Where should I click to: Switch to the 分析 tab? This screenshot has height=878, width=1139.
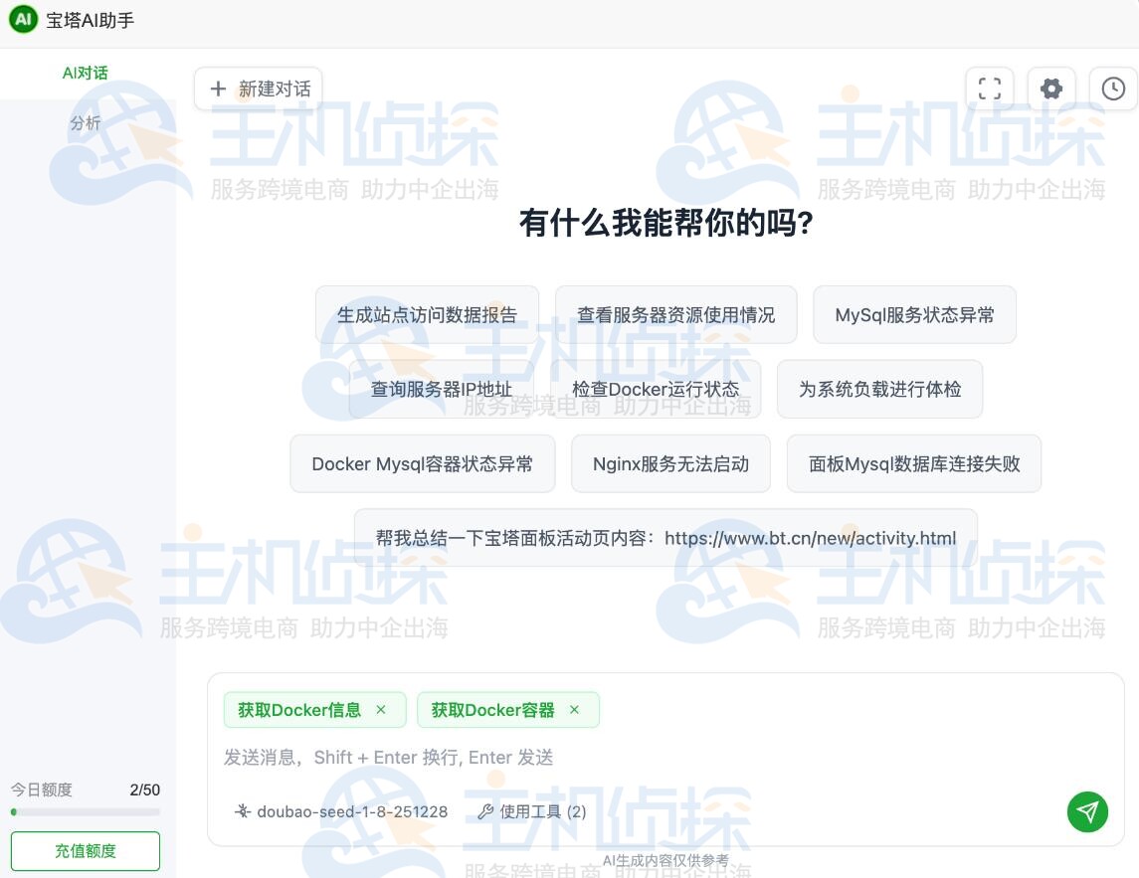coord(86,123)
